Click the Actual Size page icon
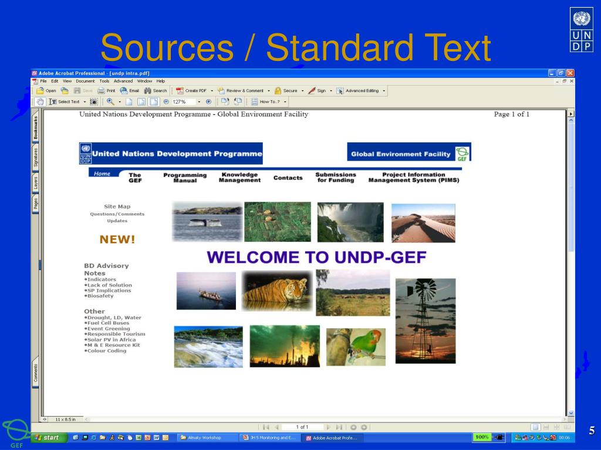The height and width of the screenshot is (450, 601). tap(129, 102)
